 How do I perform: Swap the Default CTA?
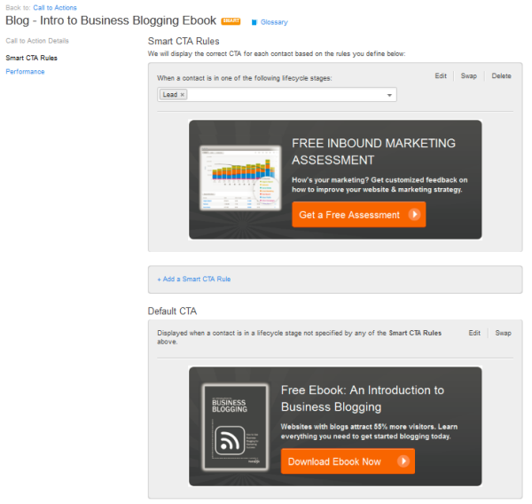pos(503,334)
